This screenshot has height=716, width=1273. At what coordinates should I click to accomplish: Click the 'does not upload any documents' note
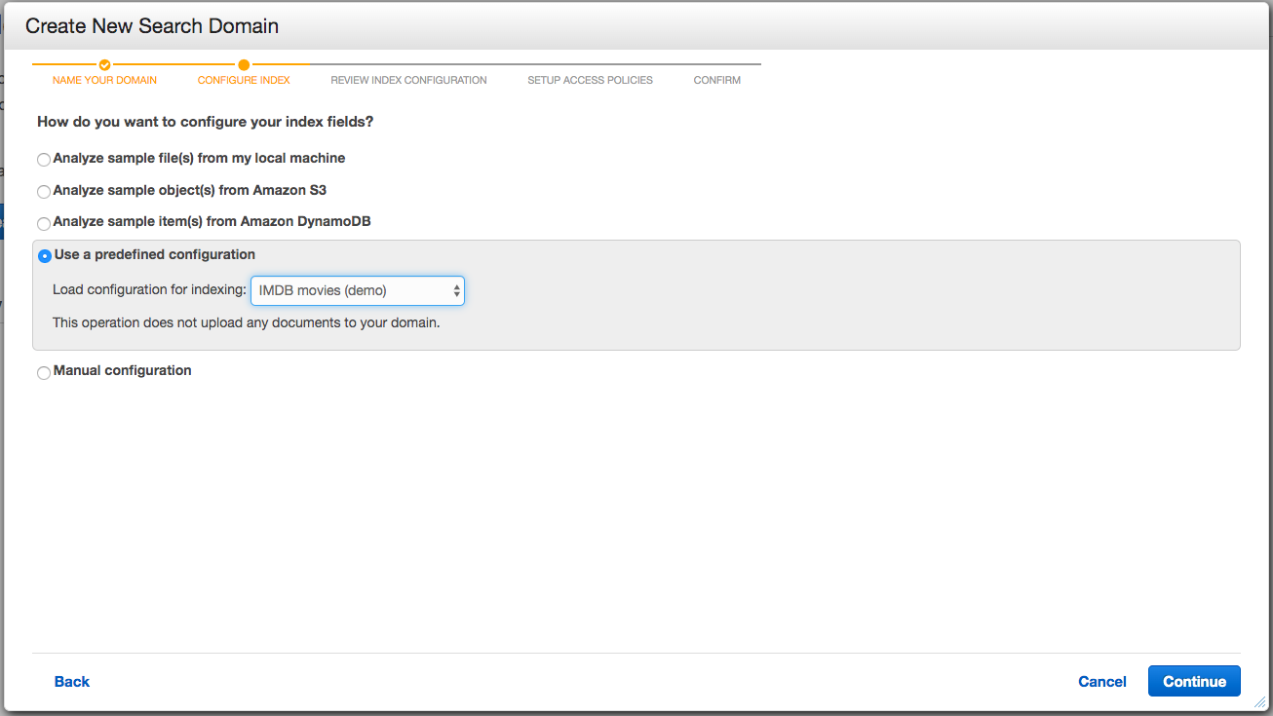[246, 322]
